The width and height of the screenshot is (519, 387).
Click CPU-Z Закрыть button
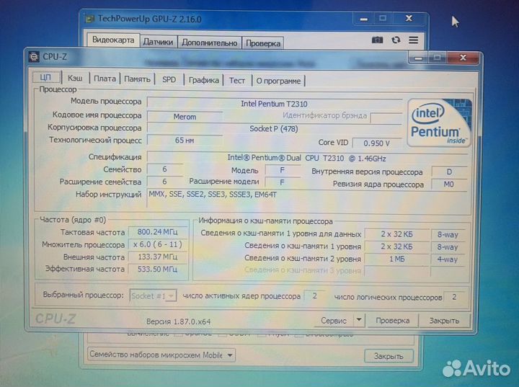point(444,321)
